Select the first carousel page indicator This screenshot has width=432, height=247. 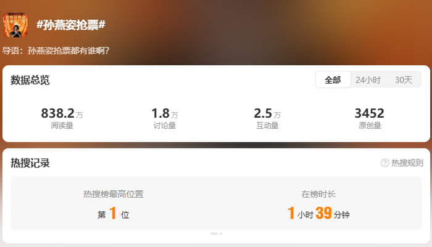pos(214,233)
